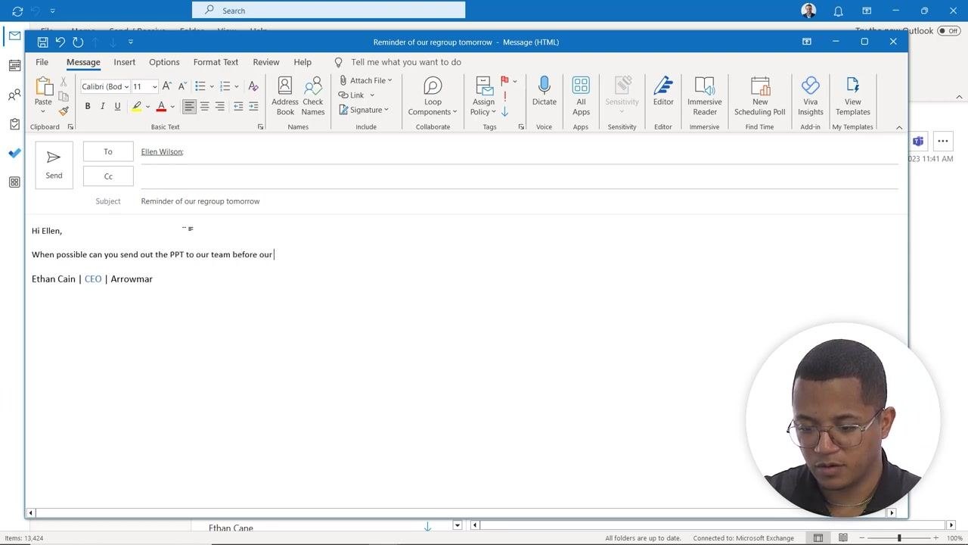Open People in Outlook sidebar
This screenshot has height=545, width=968.
(14, 95)
